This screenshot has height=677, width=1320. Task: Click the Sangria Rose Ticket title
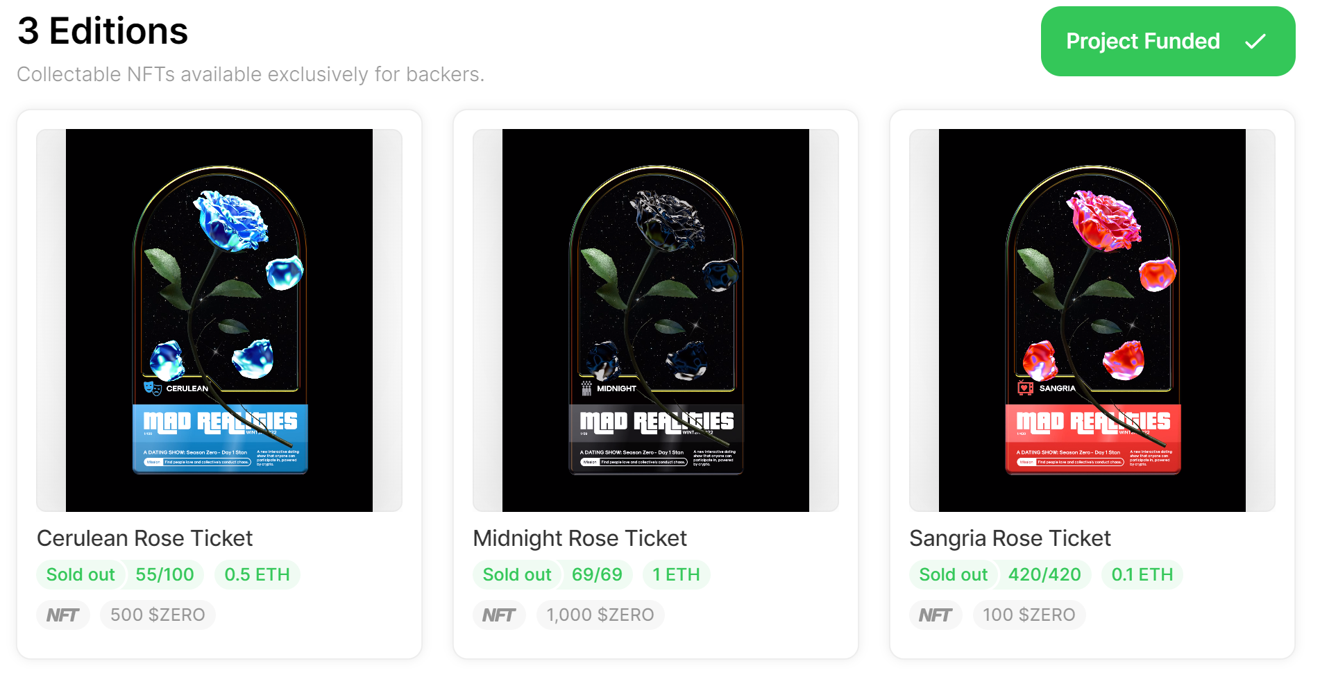pos(1010,538)
